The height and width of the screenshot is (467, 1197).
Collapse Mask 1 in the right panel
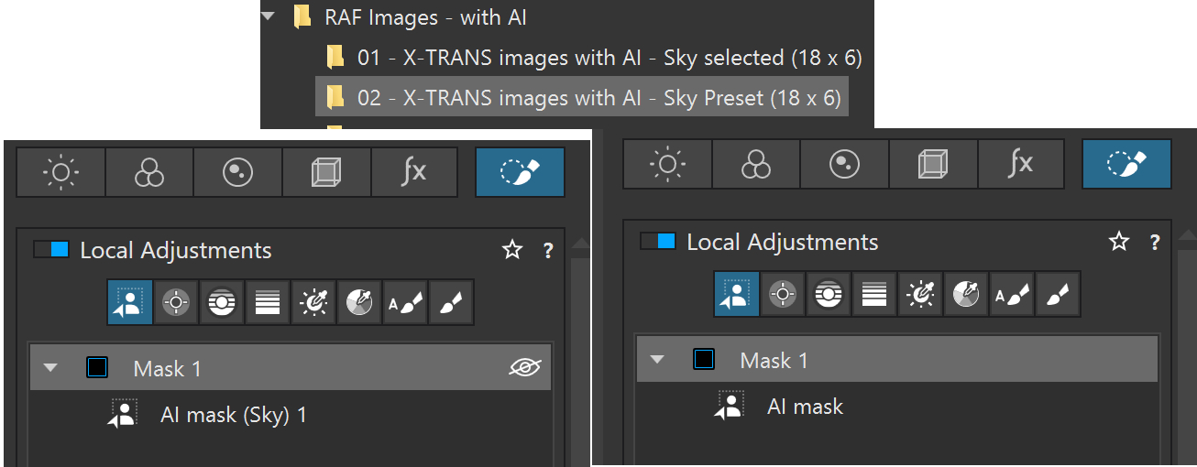[657, 360]
